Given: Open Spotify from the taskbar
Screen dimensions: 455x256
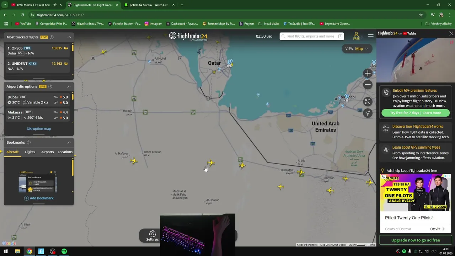Looking at the screenshot, I should [x=64, y=251].
